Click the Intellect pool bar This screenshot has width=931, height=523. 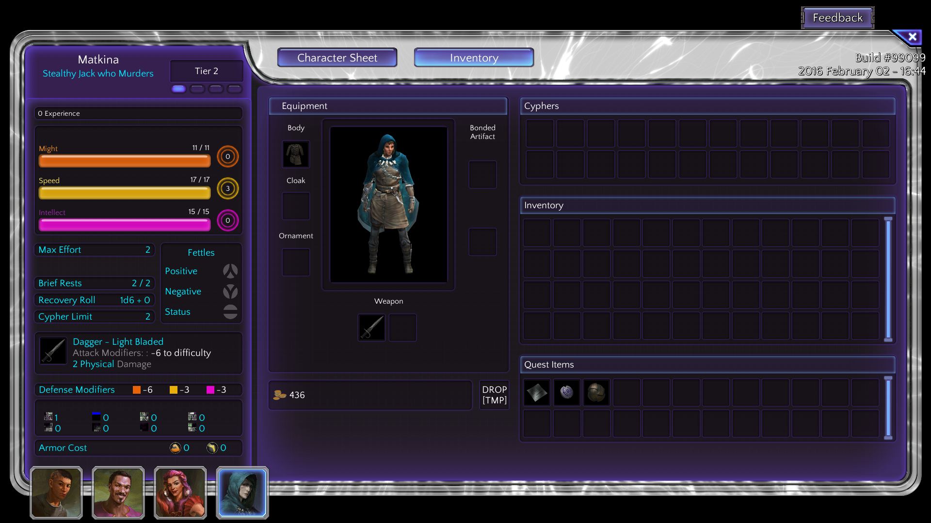125,225
